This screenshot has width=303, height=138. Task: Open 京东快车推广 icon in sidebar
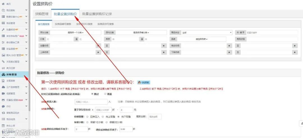(x=3, y=36)
